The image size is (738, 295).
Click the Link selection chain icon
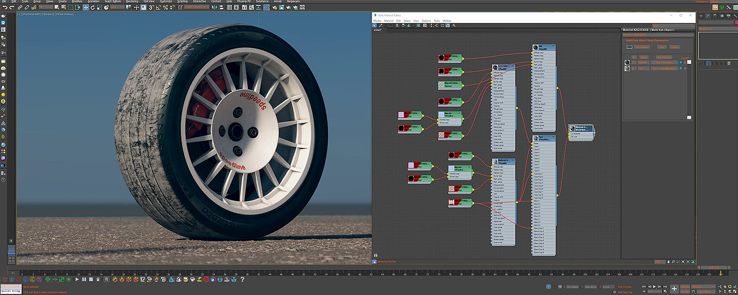point(20,7)
